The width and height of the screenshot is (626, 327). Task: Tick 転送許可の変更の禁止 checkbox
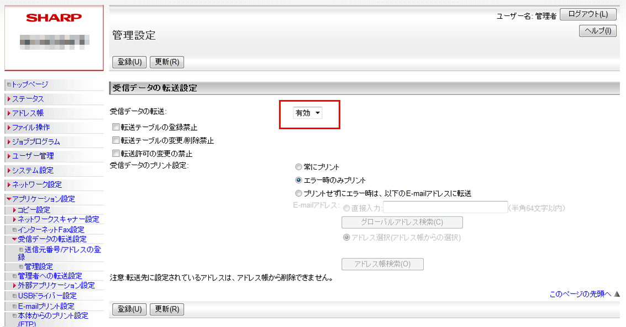coord(115,154)
